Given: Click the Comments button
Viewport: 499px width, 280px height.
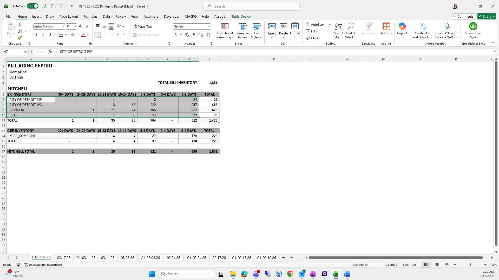Looking at the screenshot, I should 463,16.
